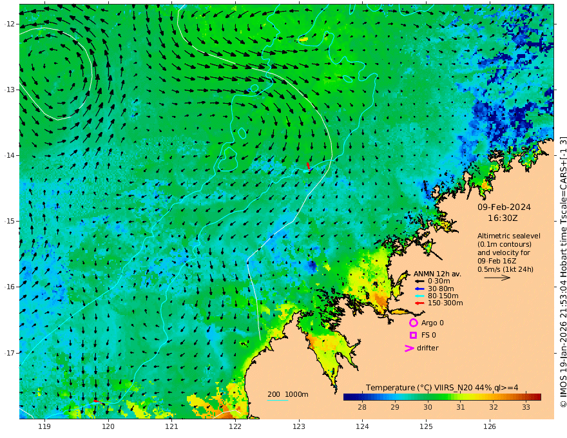Click the cyan 200m depth contour legend line
The image size is (567, 438).
(278, 400)
